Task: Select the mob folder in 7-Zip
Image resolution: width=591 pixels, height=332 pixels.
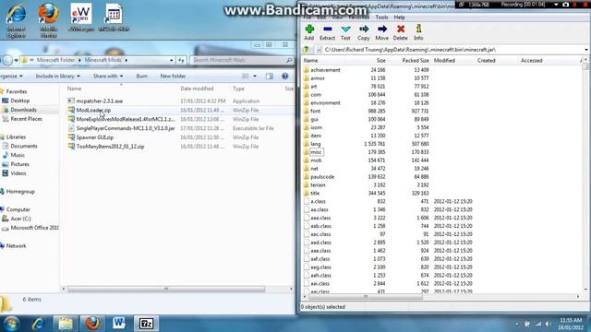Action: (x=316, y=160)
